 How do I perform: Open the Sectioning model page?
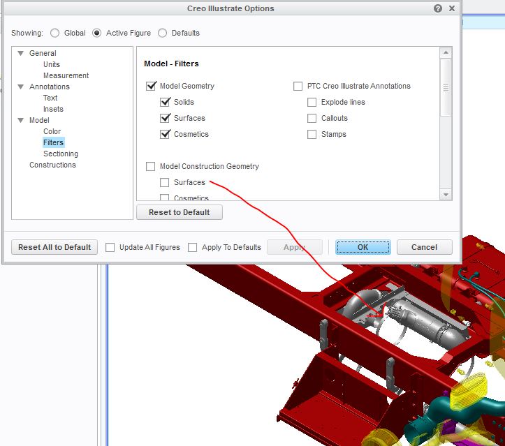[x=61, y=154]
